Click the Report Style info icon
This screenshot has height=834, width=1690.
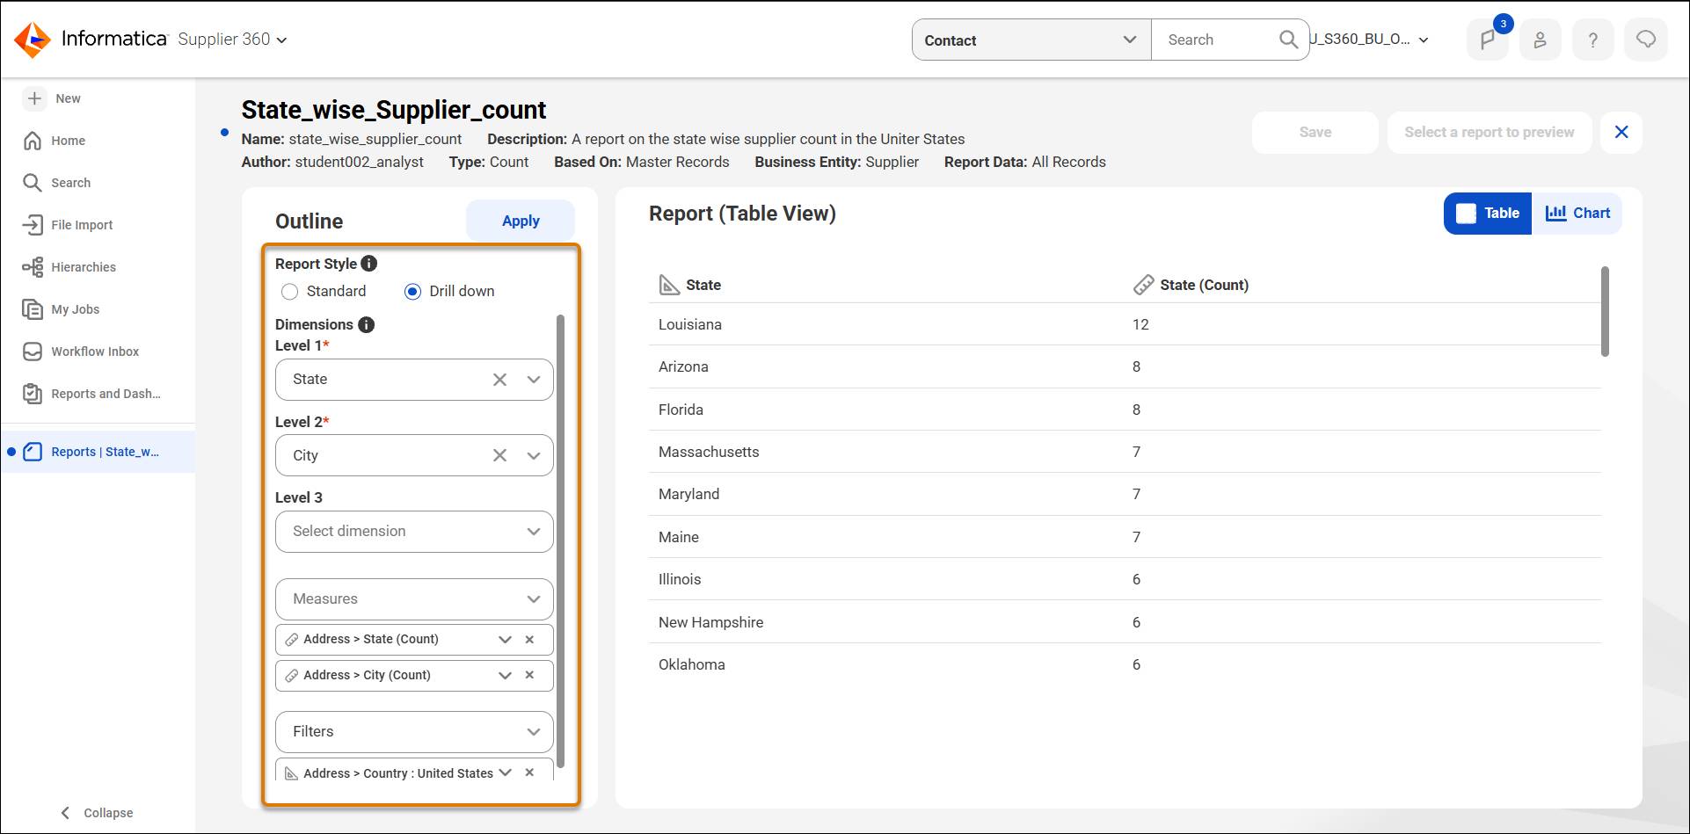369,264
